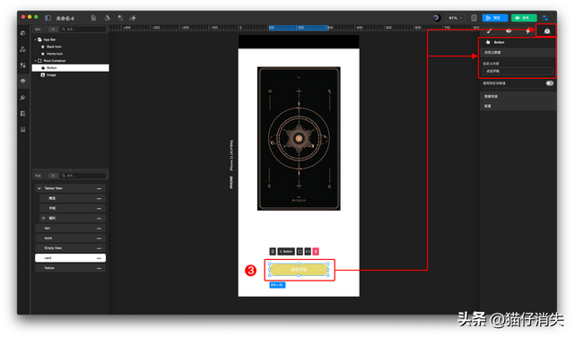Image resolution: width=574 pixels, height=337 pixels.
Task: Open the data tab outlined in red
Action: (546, 31)
